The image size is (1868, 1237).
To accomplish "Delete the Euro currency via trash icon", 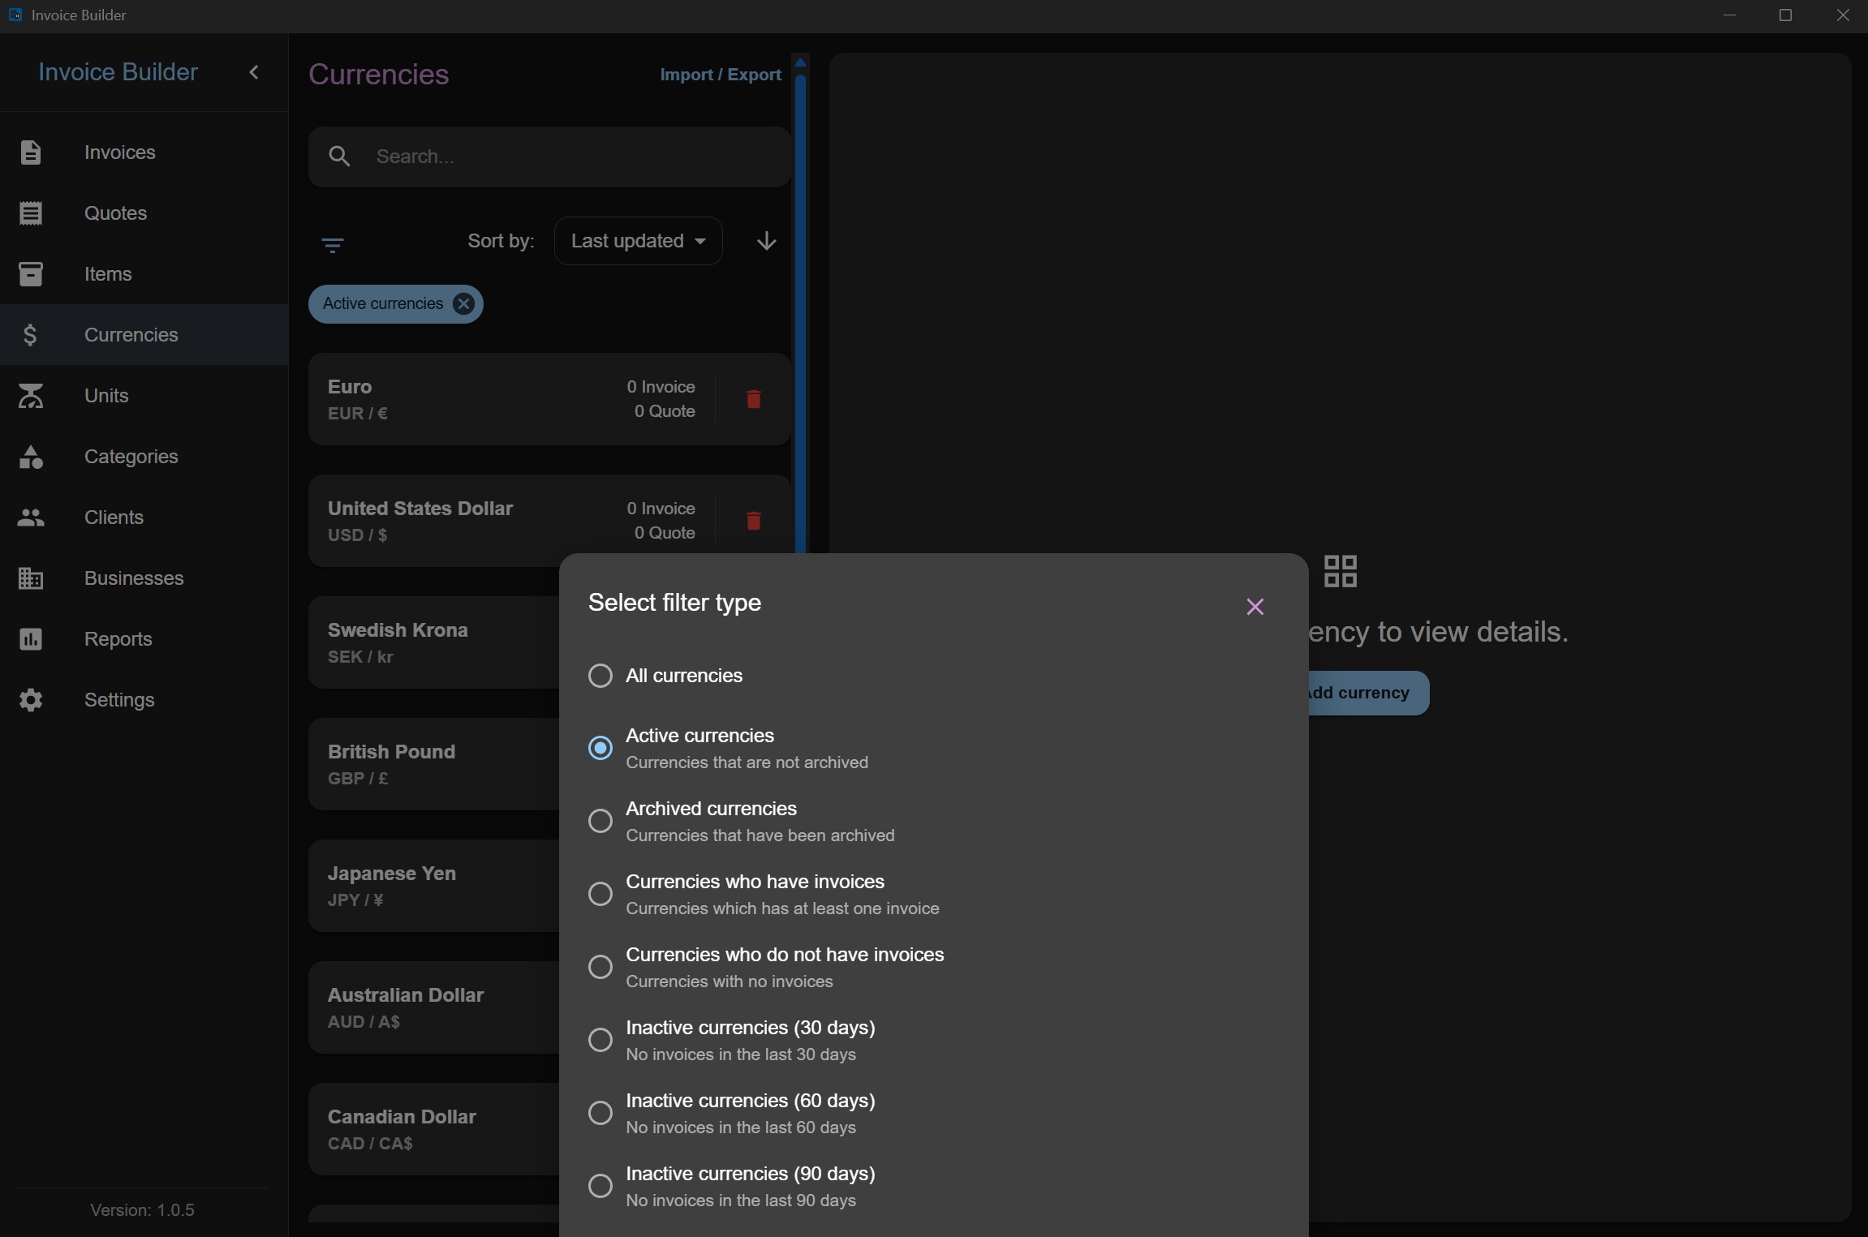I will pyautogui.click(x=753, y=399).
